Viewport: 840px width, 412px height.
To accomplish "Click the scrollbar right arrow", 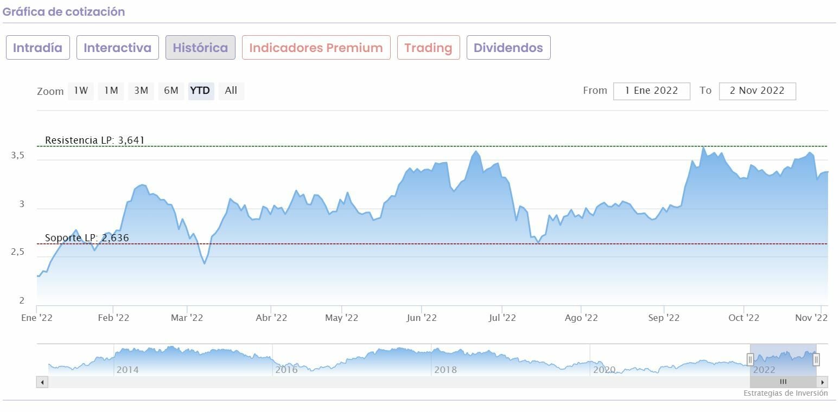I will 823,382.
